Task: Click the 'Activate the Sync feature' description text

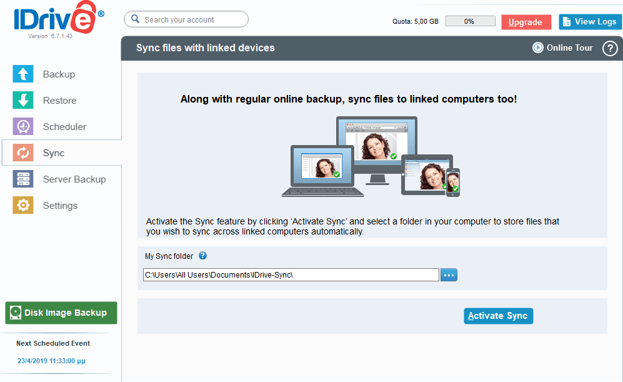Action: pos(352,226)
